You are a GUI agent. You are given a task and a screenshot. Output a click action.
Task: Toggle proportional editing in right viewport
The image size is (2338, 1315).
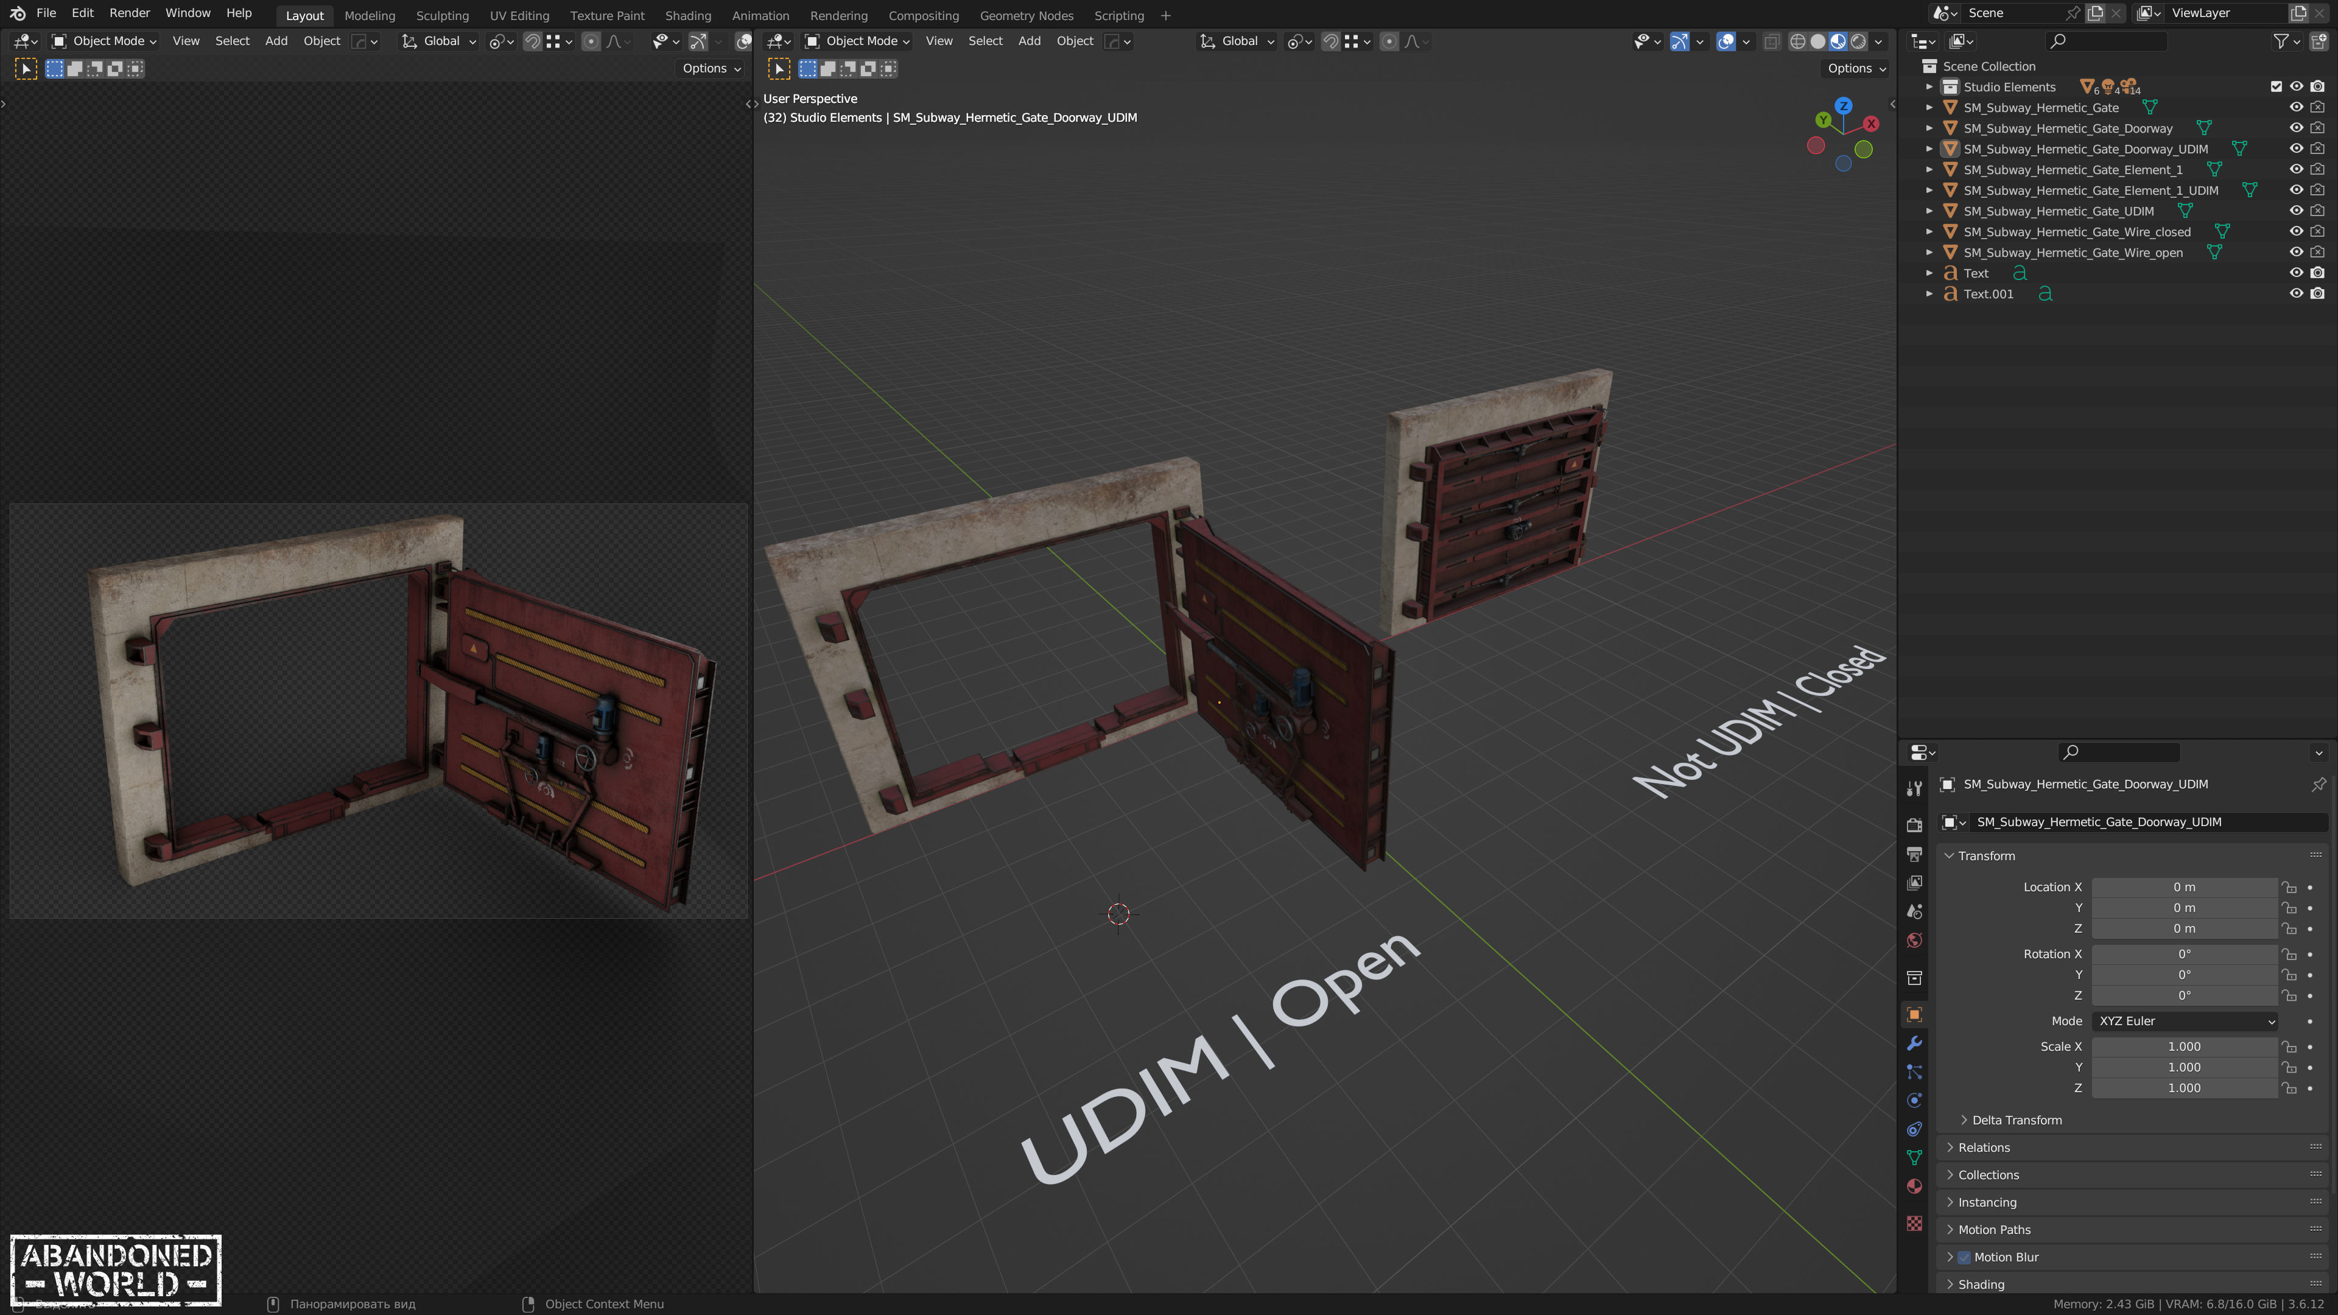point(1389,41)
